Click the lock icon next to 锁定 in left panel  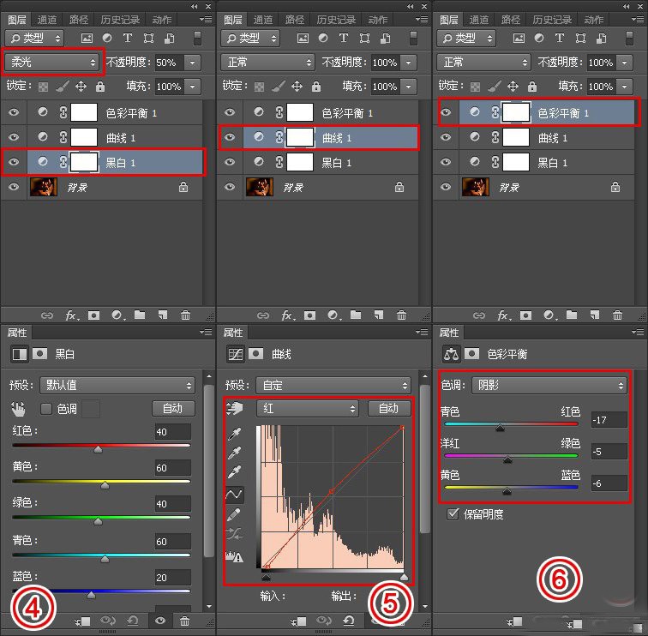pos(100,87)
